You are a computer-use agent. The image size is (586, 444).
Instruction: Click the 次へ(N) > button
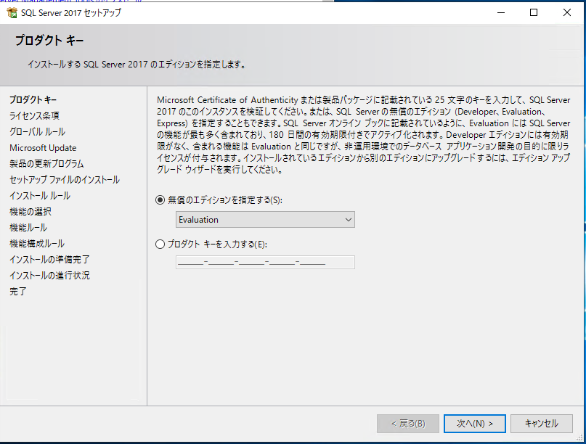pyautogui.click(x=475, y=424)
